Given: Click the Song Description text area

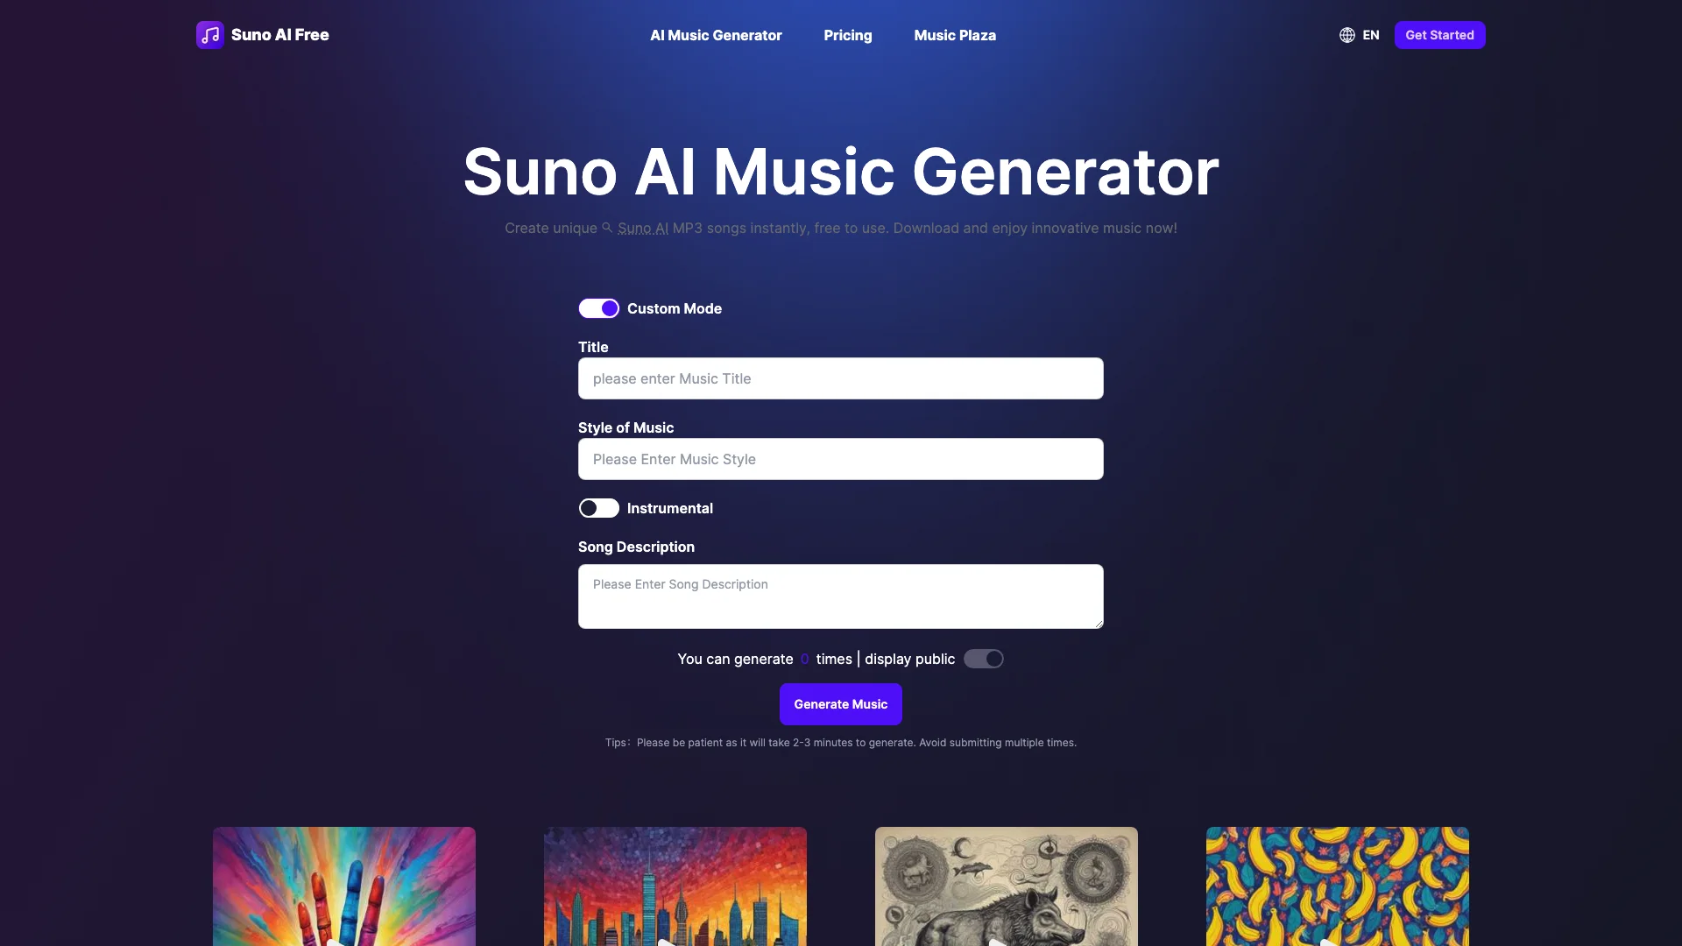Looking at the screenshot, I should (x=841, y=595).
